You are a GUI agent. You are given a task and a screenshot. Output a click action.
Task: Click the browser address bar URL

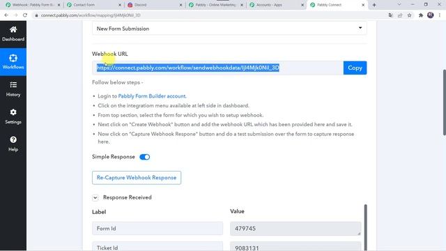[x=91, y=15]
